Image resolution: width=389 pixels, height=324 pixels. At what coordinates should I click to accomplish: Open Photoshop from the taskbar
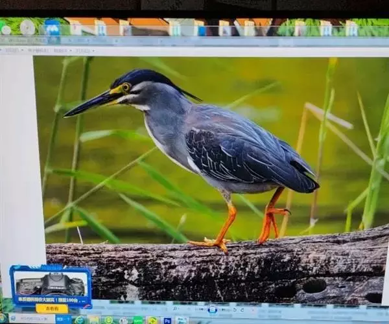167,320
